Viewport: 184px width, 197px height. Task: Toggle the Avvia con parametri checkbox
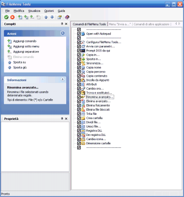click(x=79, y=46)
